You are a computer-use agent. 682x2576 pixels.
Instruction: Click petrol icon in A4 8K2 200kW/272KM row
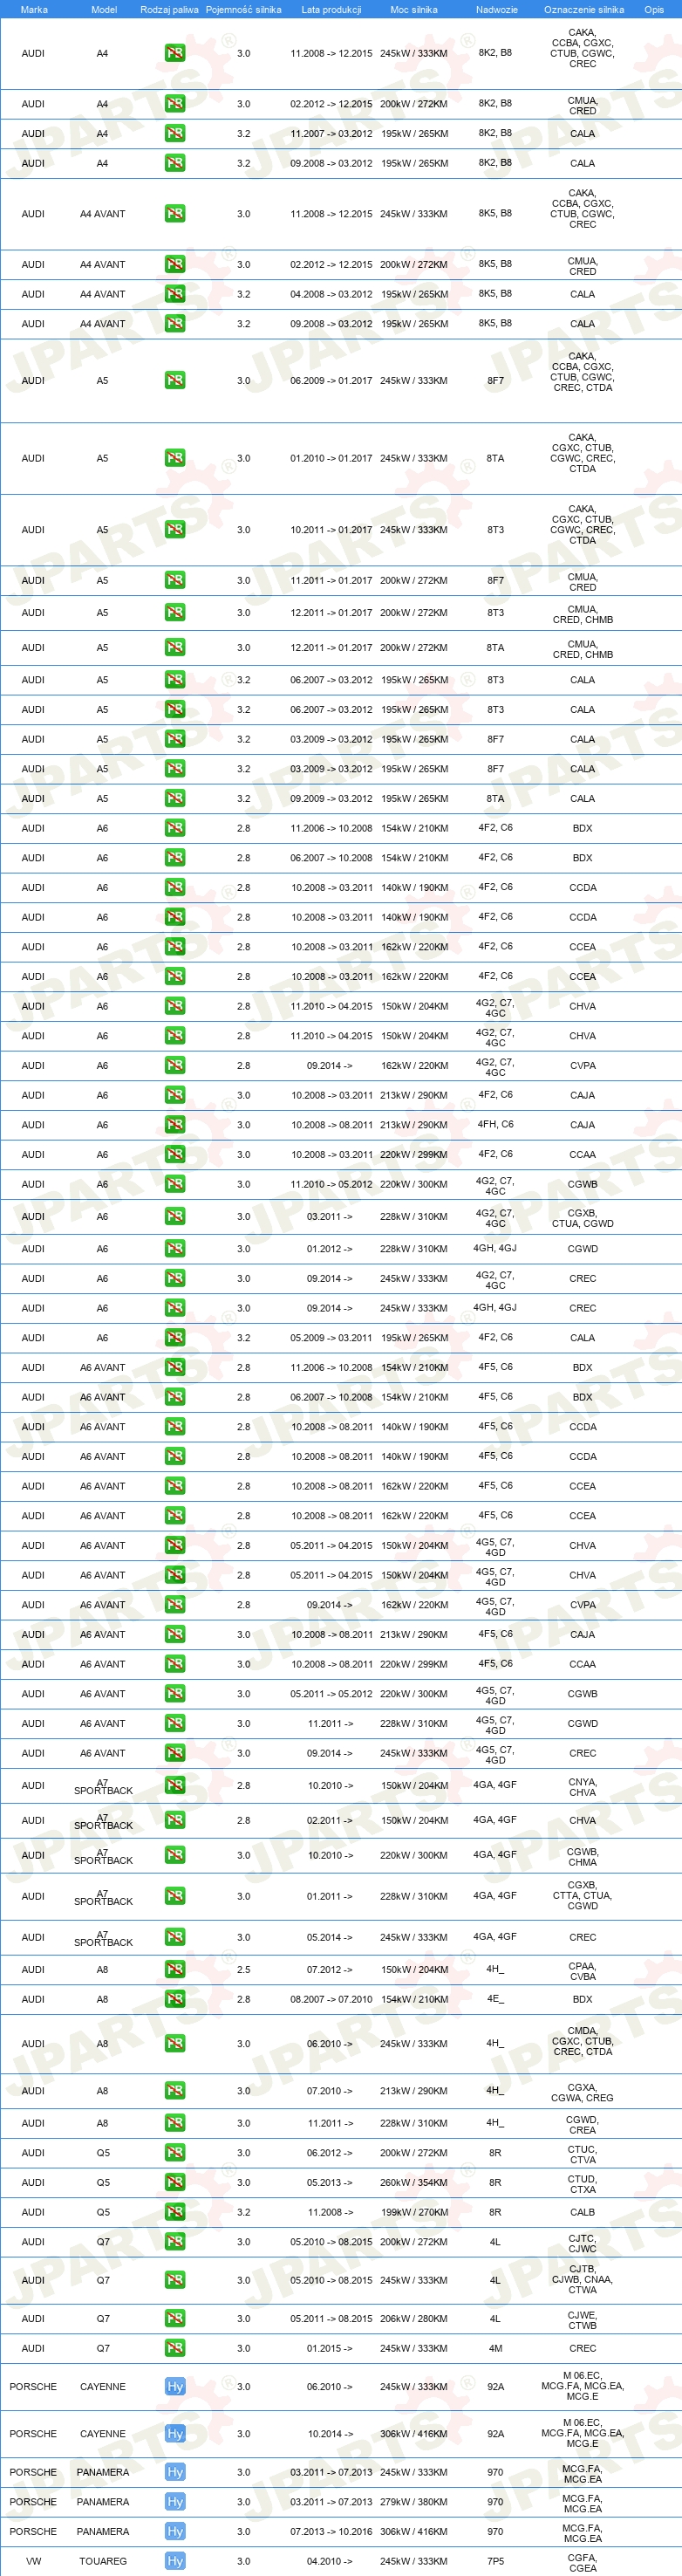[175, 104]
